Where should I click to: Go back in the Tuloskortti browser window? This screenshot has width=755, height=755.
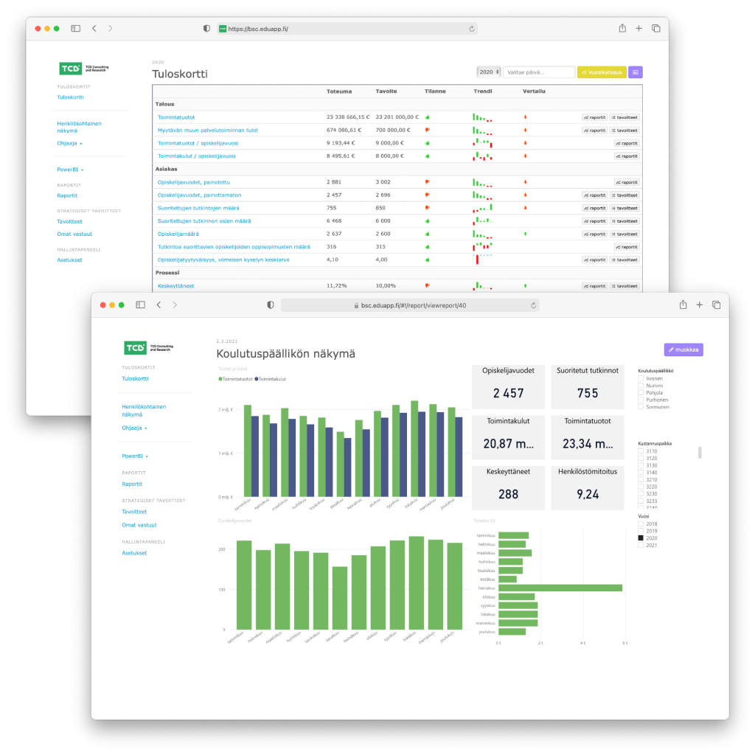[x=94, y=29]
